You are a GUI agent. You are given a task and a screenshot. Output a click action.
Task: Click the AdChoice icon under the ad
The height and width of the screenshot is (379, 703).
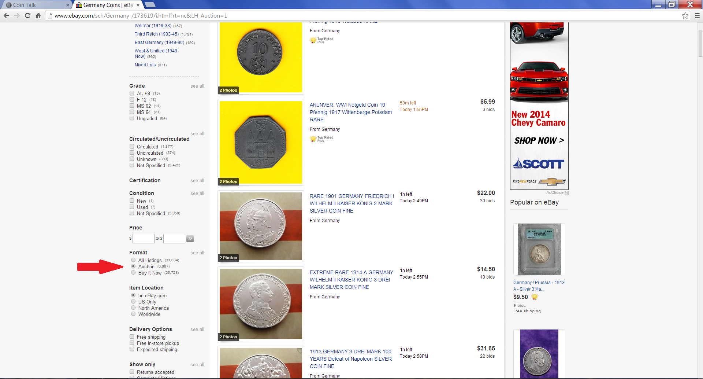point(566,193)
